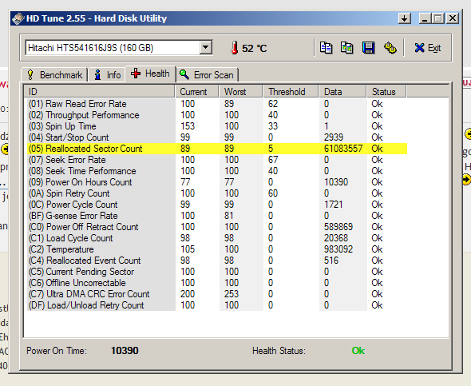Click the data value 983092

[338, 249]
